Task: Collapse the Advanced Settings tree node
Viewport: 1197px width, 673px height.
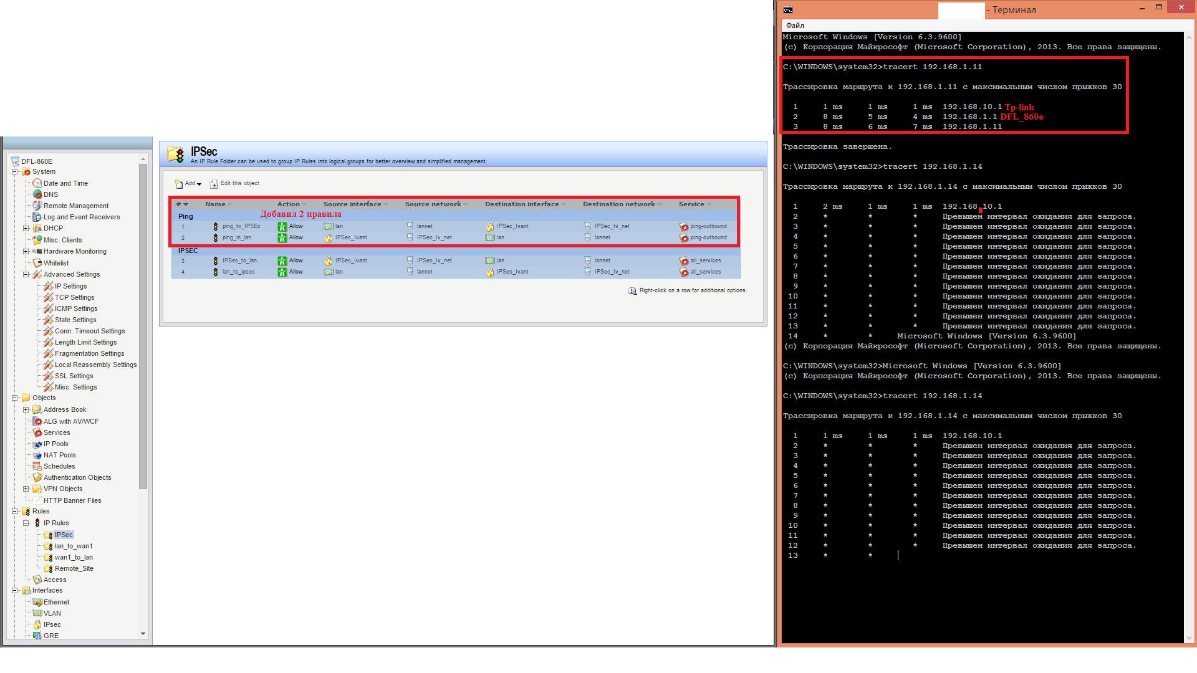Action: 26,274
